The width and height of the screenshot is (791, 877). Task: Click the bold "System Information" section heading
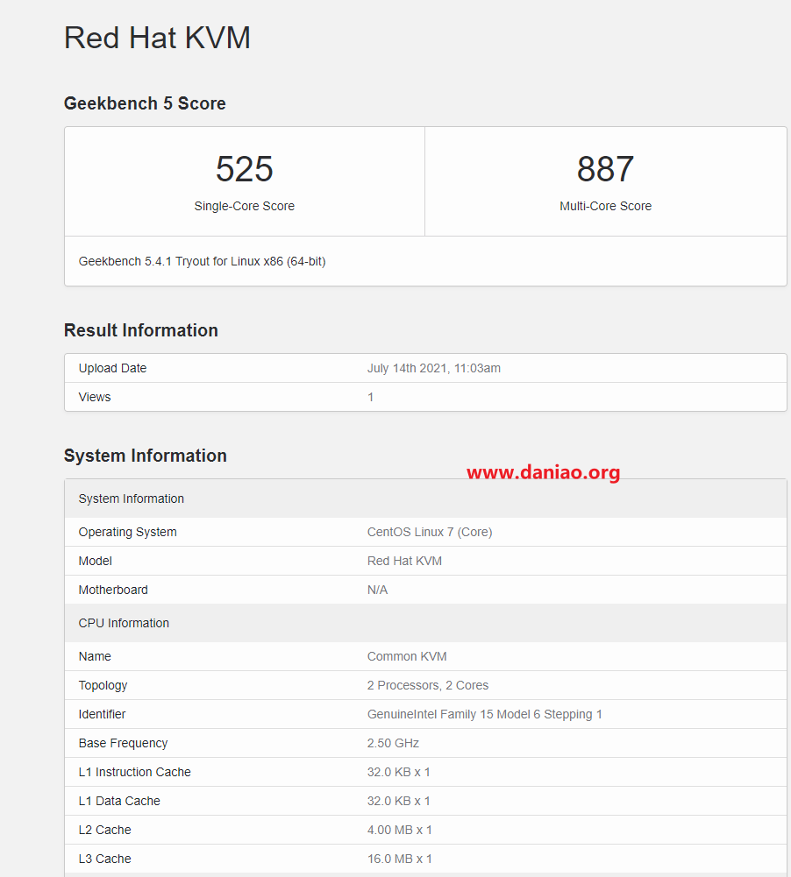point(146,456)
